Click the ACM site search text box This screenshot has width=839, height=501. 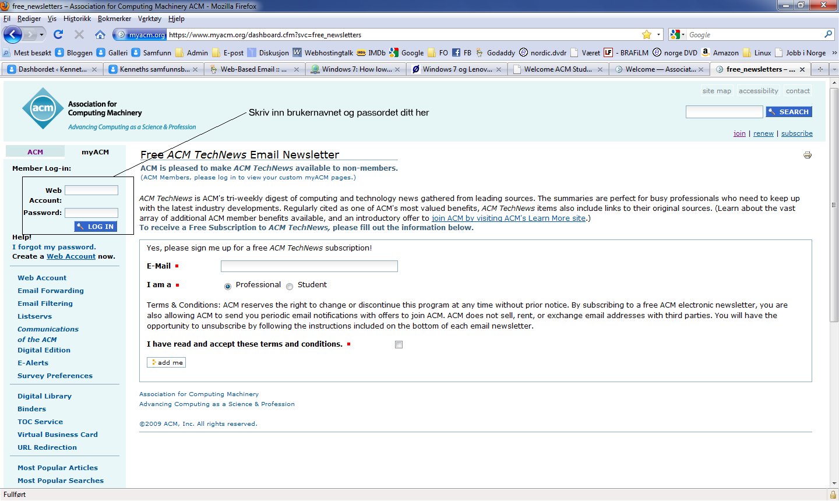click(724, 112)
